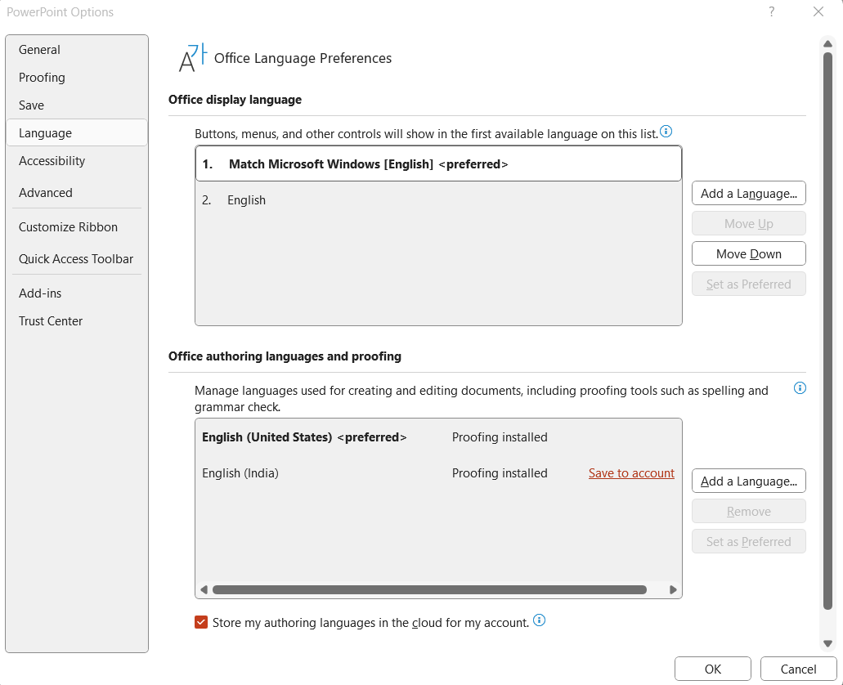
Task: Click the authoring list horizontal scrollbar thumb
Action: coord(429,590)
